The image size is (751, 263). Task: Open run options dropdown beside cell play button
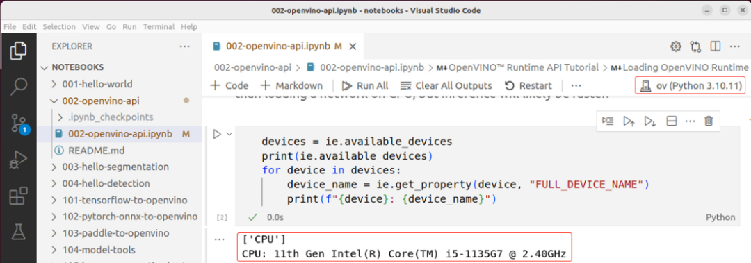coord(229,135)
